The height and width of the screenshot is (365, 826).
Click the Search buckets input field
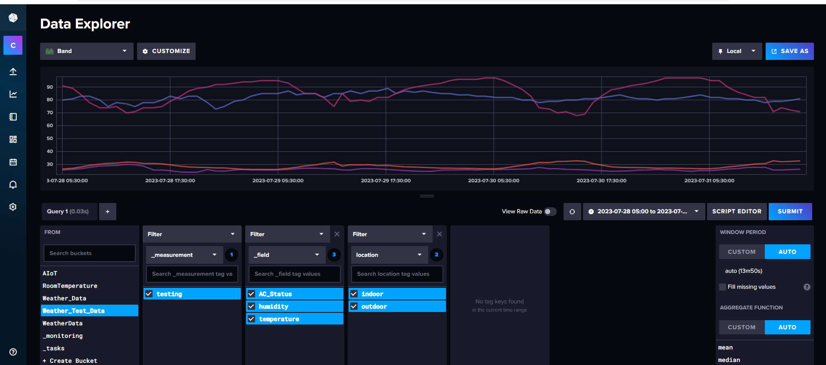pyautogui.click(x=89, y=253)
